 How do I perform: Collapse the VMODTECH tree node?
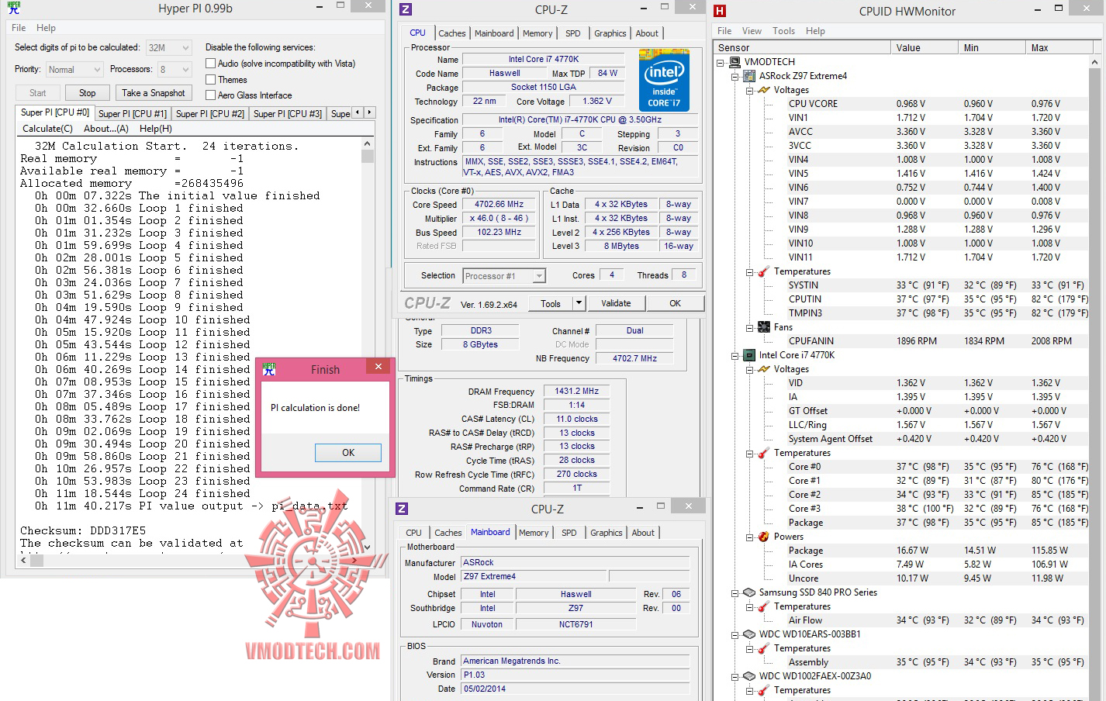721,62
